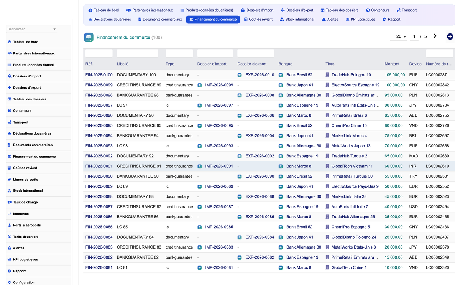Open record FIN-2026-0100 link

point(99,75)
